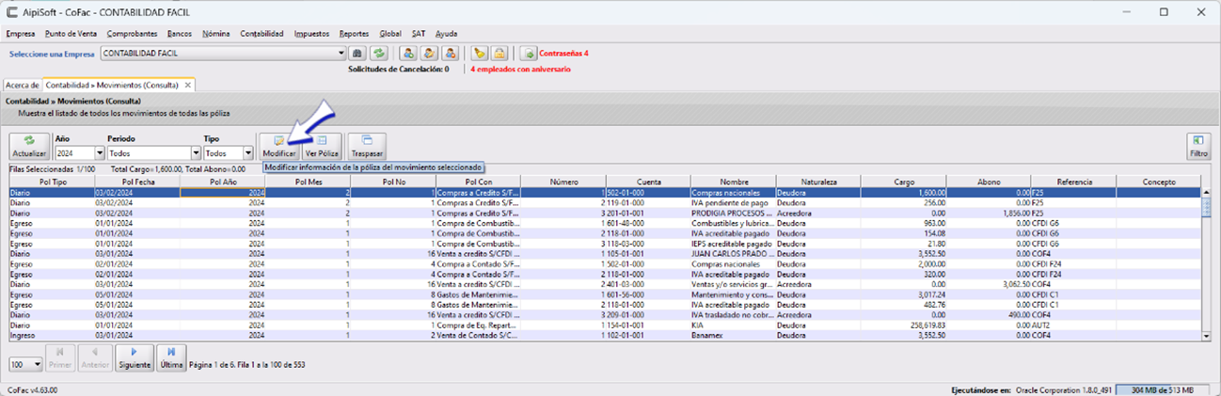Expand the company selection dropdown
The image size is (1221, 396).
coord(341,54)
